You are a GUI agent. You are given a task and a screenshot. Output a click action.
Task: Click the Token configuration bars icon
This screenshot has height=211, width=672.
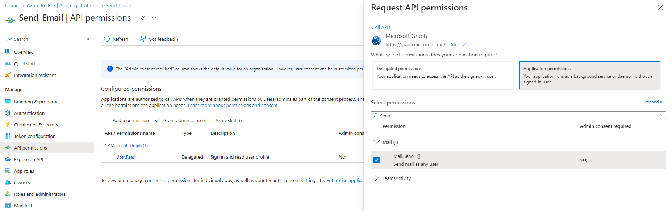click(8, 136)
